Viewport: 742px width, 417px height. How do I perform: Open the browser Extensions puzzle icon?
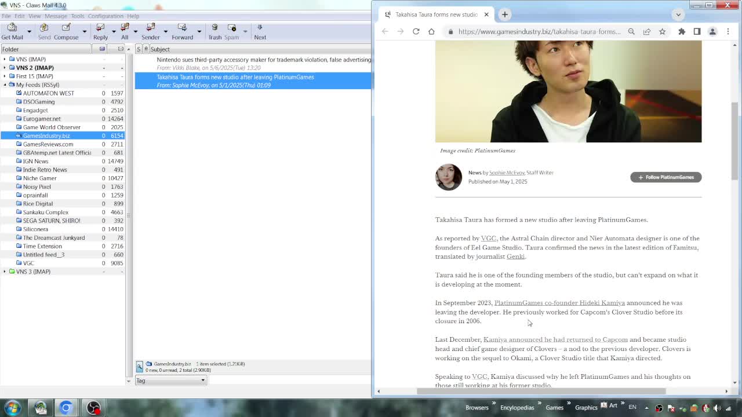click(682, 31)
